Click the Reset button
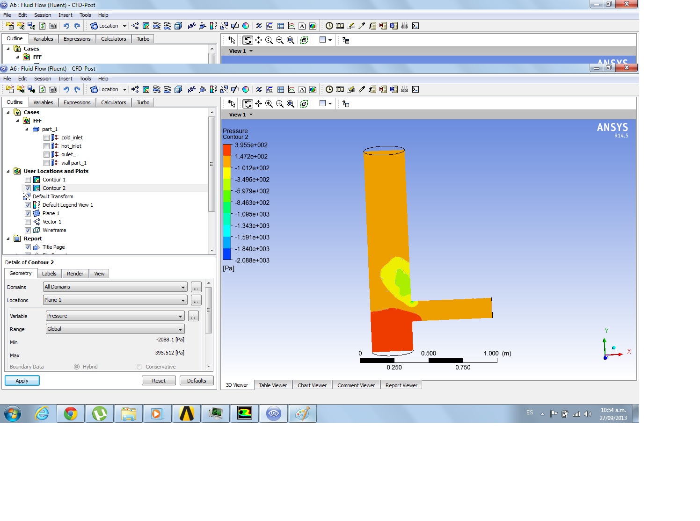 (x=159, y=381)
